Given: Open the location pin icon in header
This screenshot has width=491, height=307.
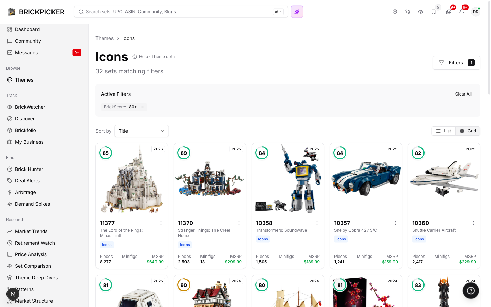Looking at the screenshot, I should pyautogui.click(x=395, y=12).
